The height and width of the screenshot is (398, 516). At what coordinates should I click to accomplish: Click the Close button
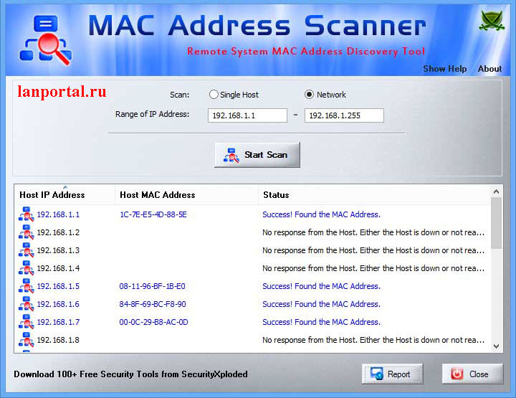click(472, 374)
